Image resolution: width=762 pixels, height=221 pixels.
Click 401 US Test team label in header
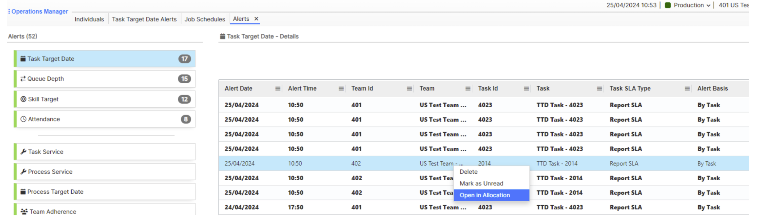tap(734, 5)
